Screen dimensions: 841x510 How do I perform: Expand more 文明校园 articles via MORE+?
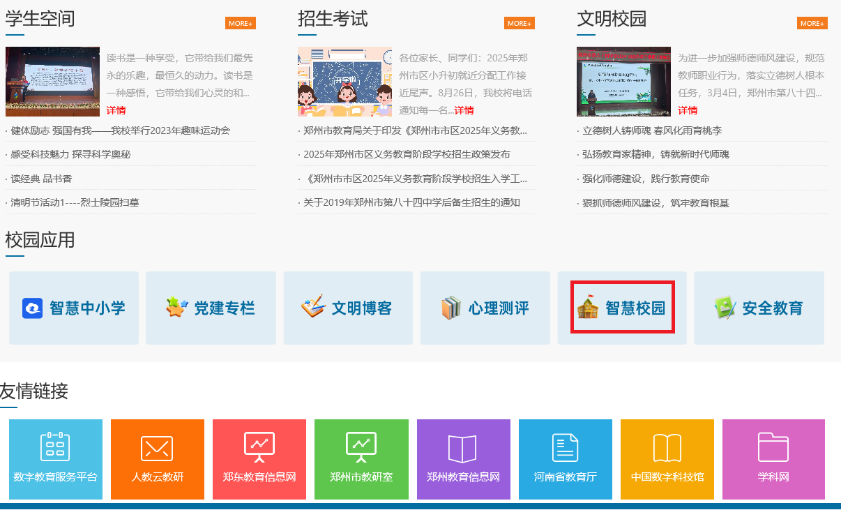click(812, 23)
